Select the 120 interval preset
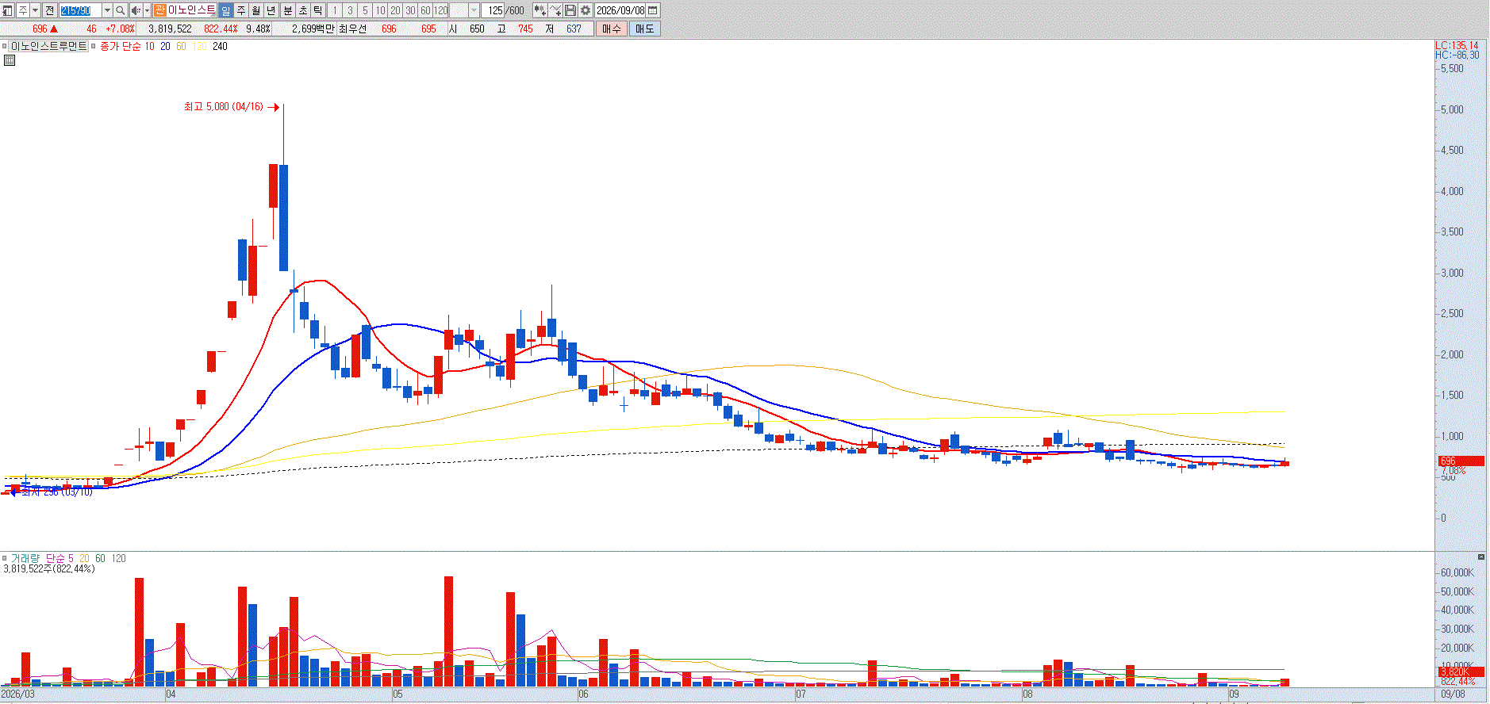The width and height of the screenshot is (1490, 704). point(441,10)
